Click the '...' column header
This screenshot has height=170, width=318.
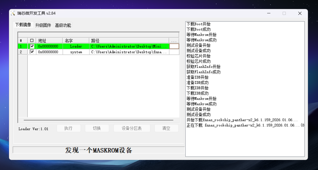(174, 41)
